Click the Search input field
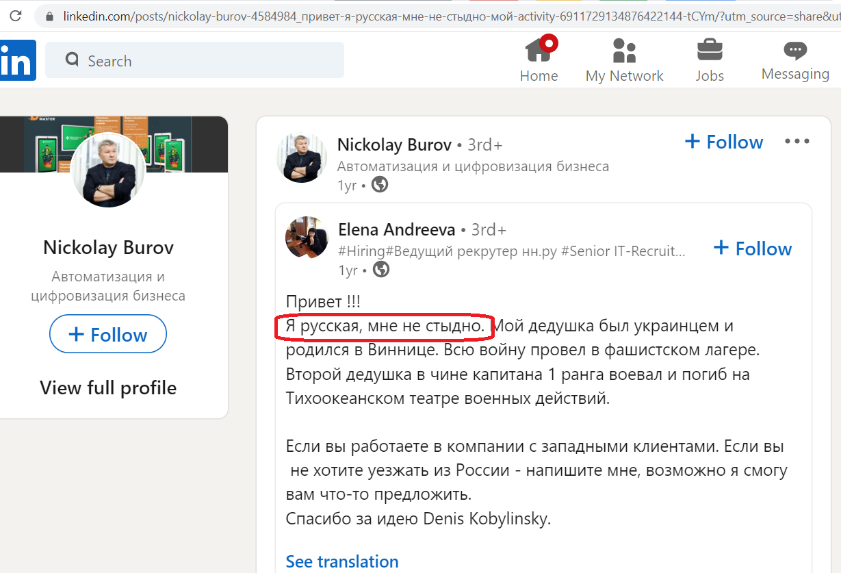This screenshot has width=841, height=573. click(194, 60)
